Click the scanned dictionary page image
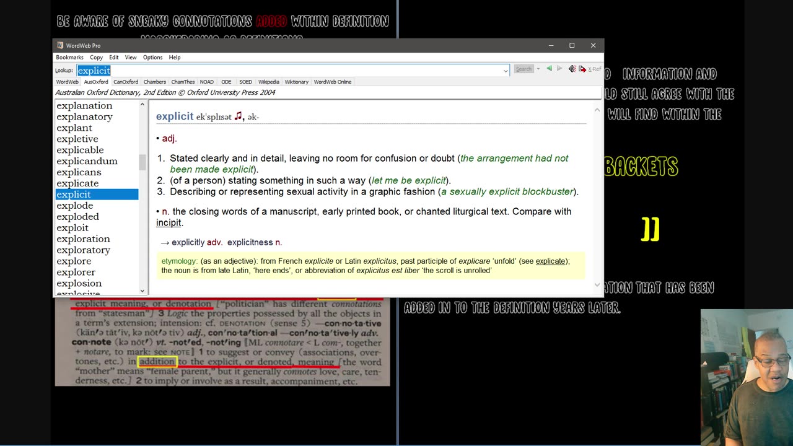The width and height of the screenshot is (793, 446). click(222, 342)
